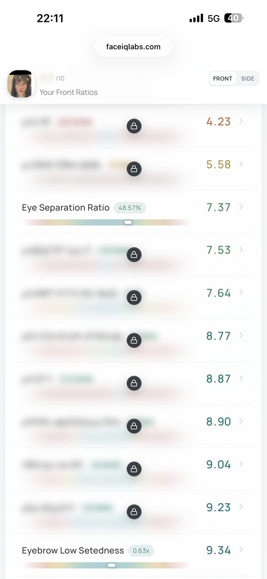This screenshot has width=267, height=579.
Task: Tap the faceiqlabs.com address bar
Action: click(x=133, y=47)
